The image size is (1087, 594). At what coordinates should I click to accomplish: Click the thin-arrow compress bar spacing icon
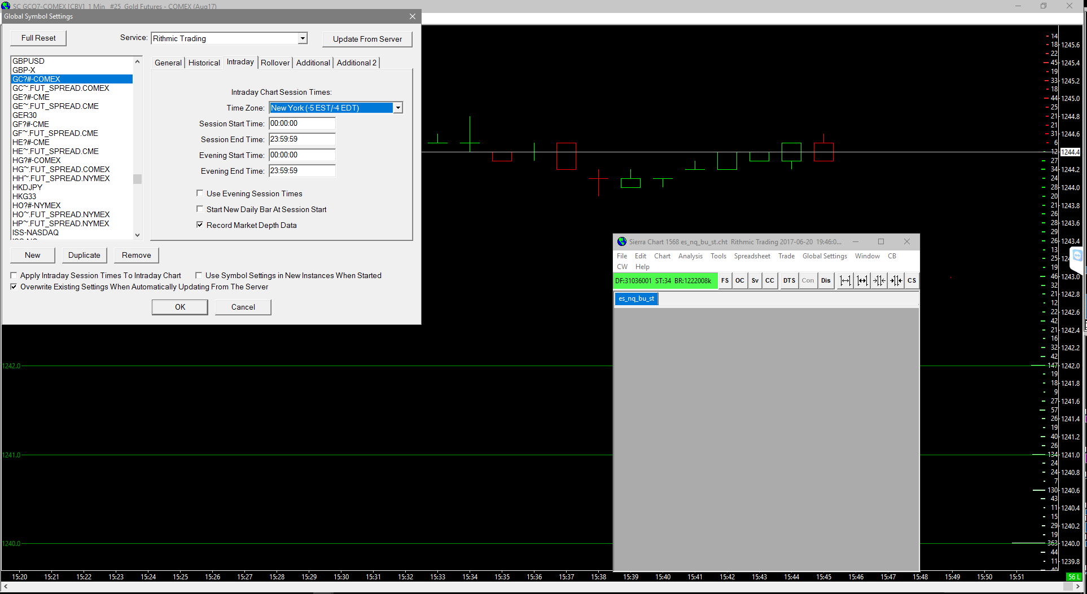(x=879, y=280)
